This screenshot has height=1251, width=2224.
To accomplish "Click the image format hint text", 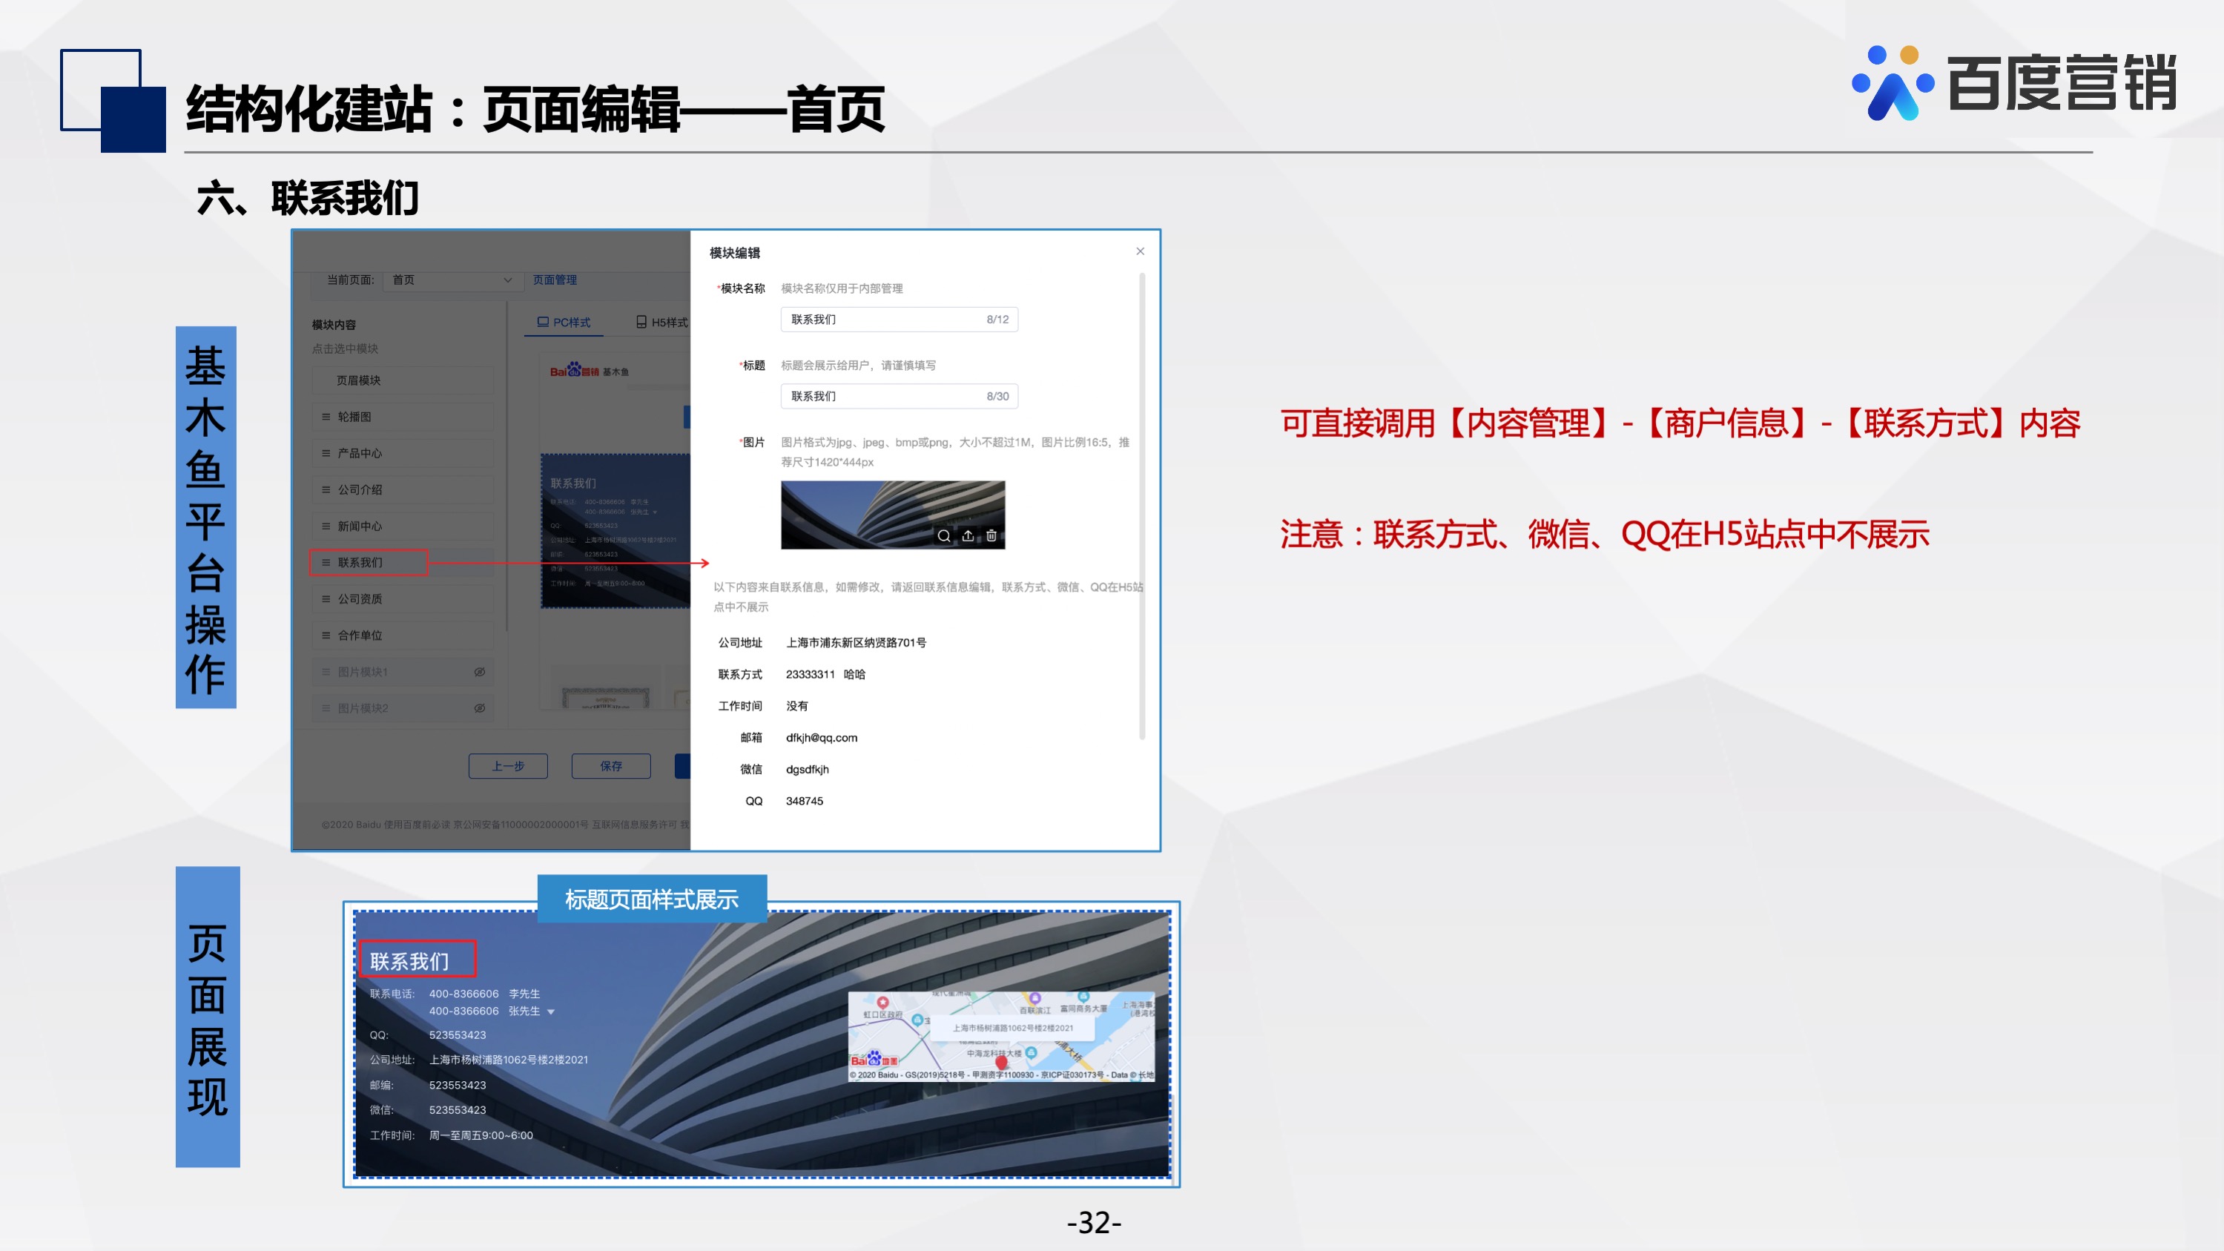I will tap(955, 452).
